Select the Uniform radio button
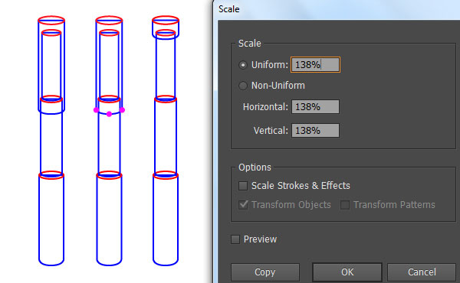This screenshot has width=460, height=283. (x=243, y=65)
